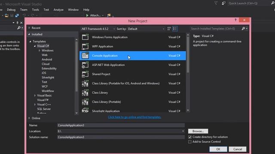Select the Web category in tree
The width and height of the screenshot is (275, 154).
44,55
